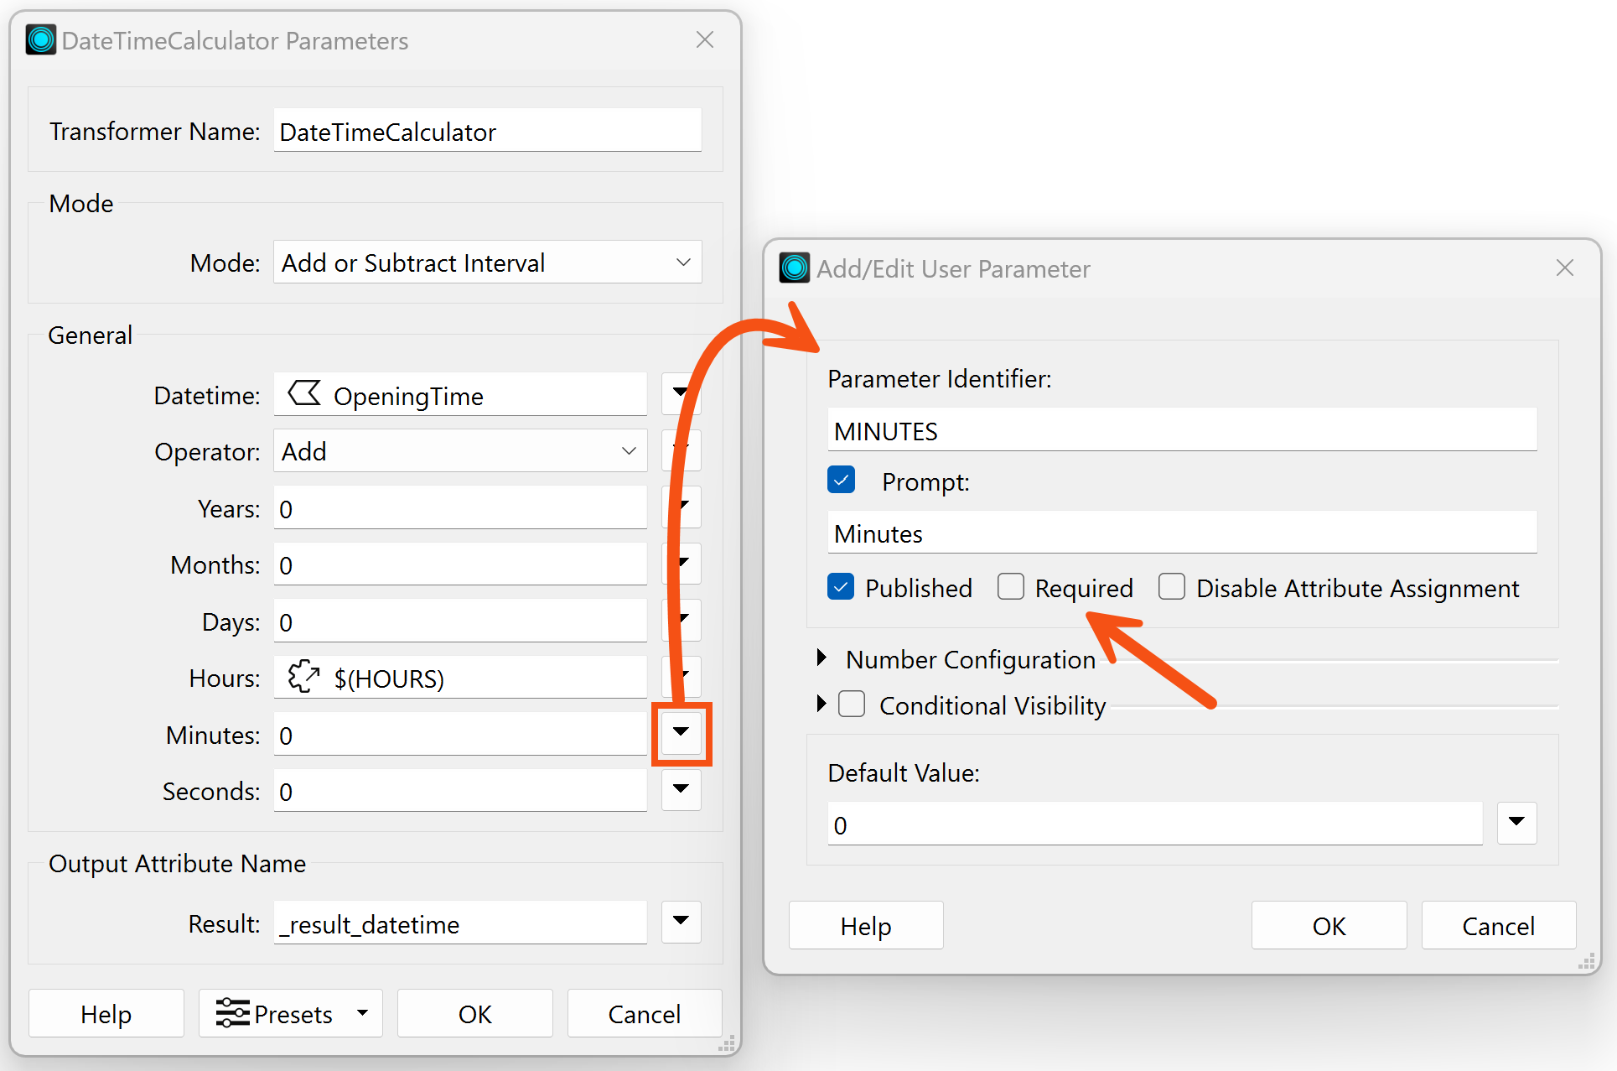Image resolution: width=1617 pixels, height=1071 pixels.
Task: Disable the Published checkbox
Action: coord(840,586)
